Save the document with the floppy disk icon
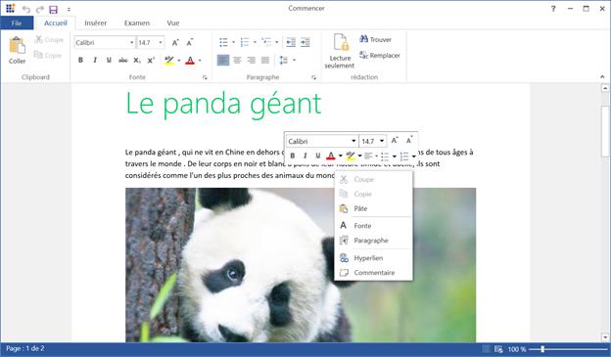Screen dimensions: 611x357 (54, 10)
